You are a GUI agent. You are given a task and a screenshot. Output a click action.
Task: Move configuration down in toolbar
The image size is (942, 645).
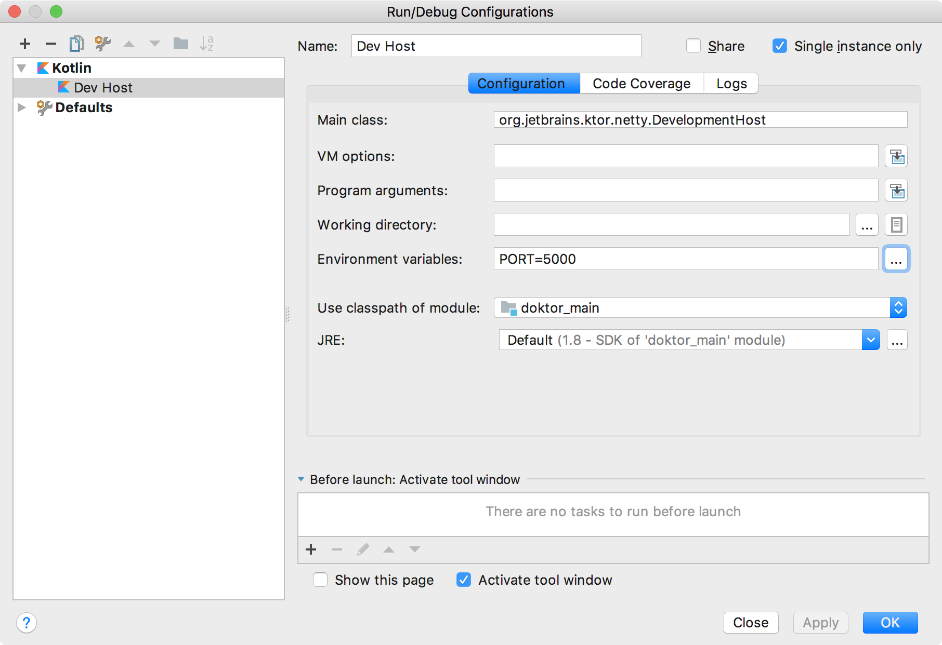pos(155,44)
